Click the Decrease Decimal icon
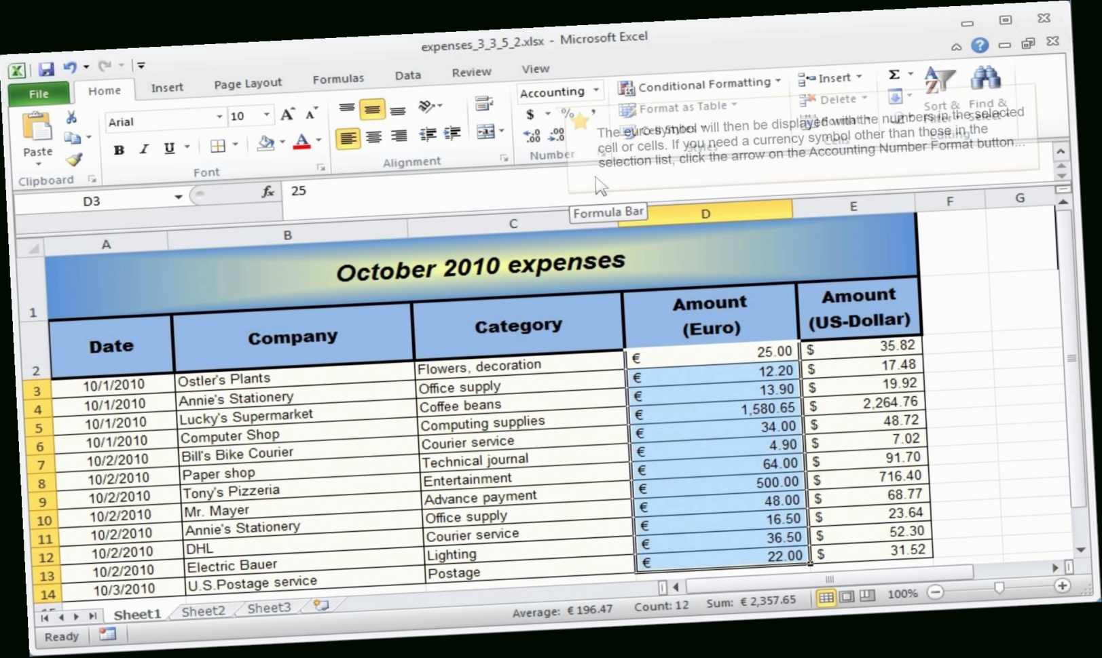This screenshot has width=1102, height=658. tap(557, 134)
